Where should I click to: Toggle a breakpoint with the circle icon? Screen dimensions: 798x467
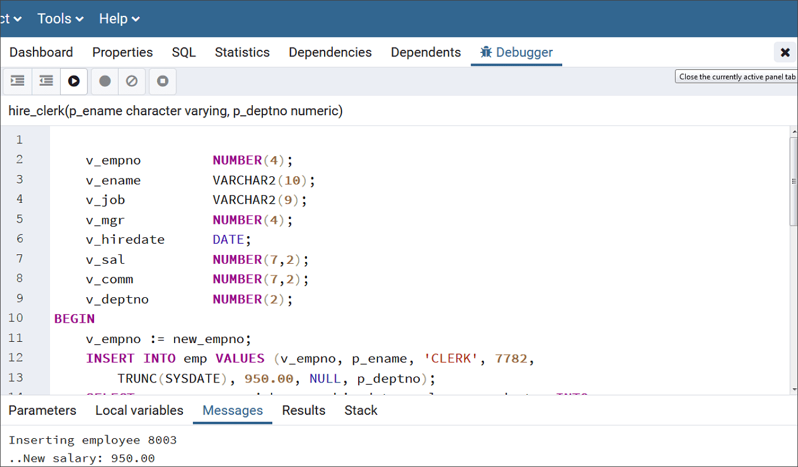pos(103,81)
